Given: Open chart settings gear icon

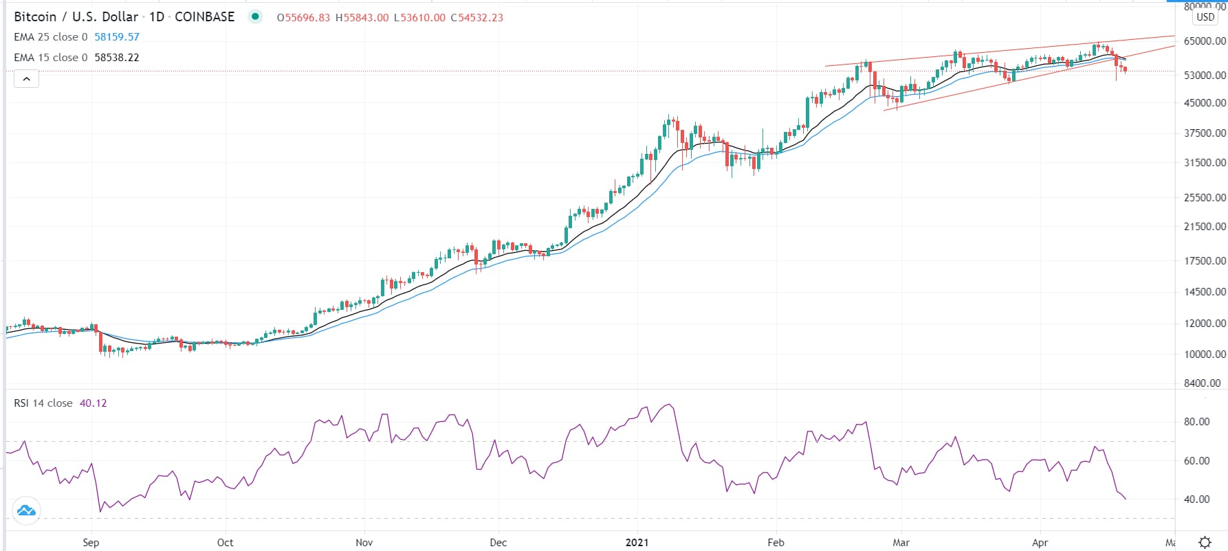Looking at the screenshot, I should (1205, 542).
